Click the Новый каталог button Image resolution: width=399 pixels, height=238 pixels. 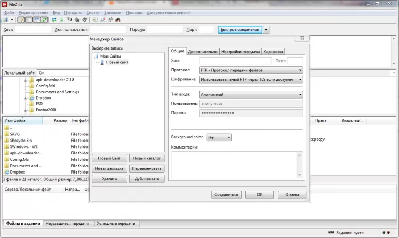click(147, 158)
